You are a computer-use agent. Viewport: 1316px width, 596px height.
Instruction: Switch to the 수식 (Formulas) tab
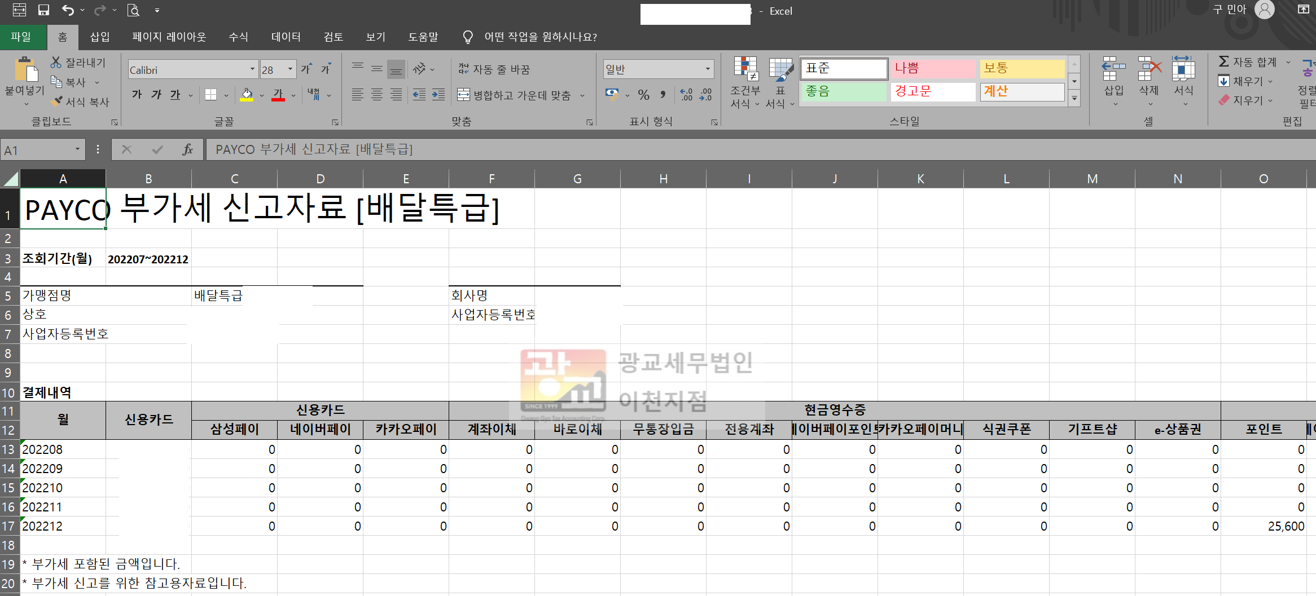click(238, 37)
